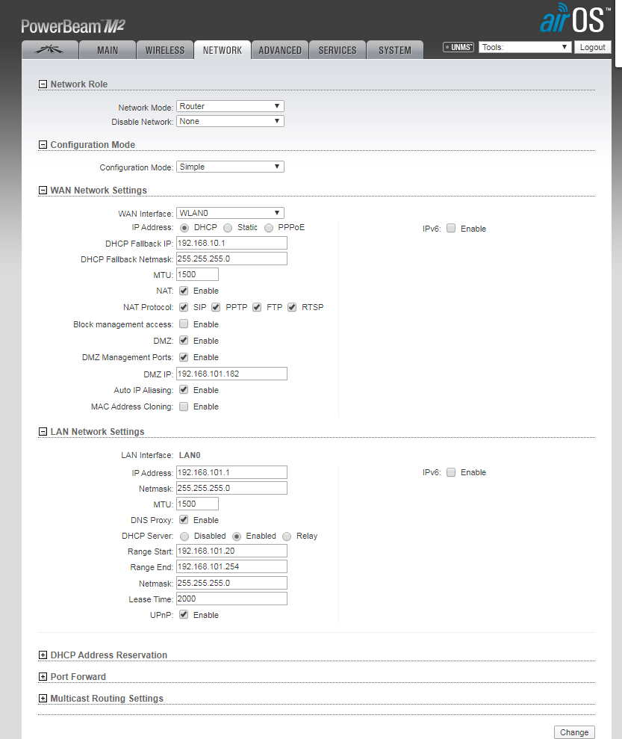The height and width of the screenshot is (739, 622).
Task: Edit the DHCP server Netmask field
Action: click(231, 583)
